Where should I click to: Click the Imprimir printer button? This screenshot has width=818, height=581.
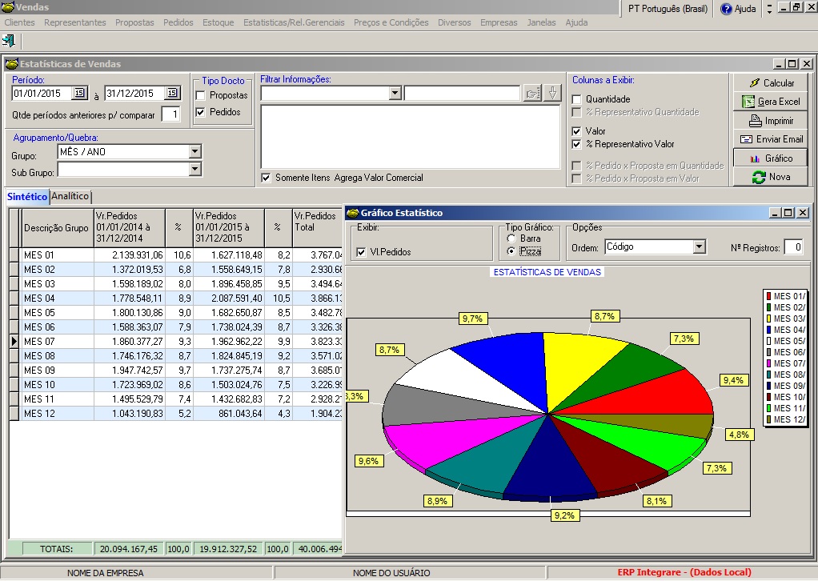pyautogui.click(x=770, y=121)
